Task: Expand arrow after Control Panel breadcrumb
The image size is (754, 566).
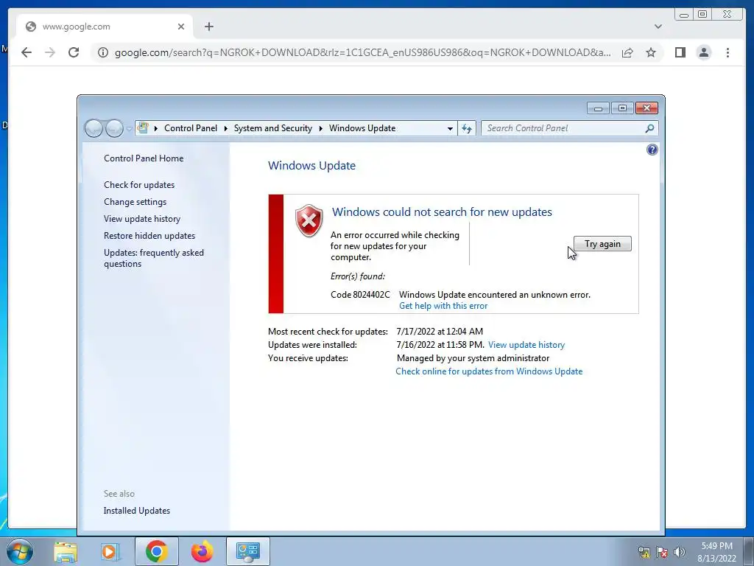Action: [225, 128]
